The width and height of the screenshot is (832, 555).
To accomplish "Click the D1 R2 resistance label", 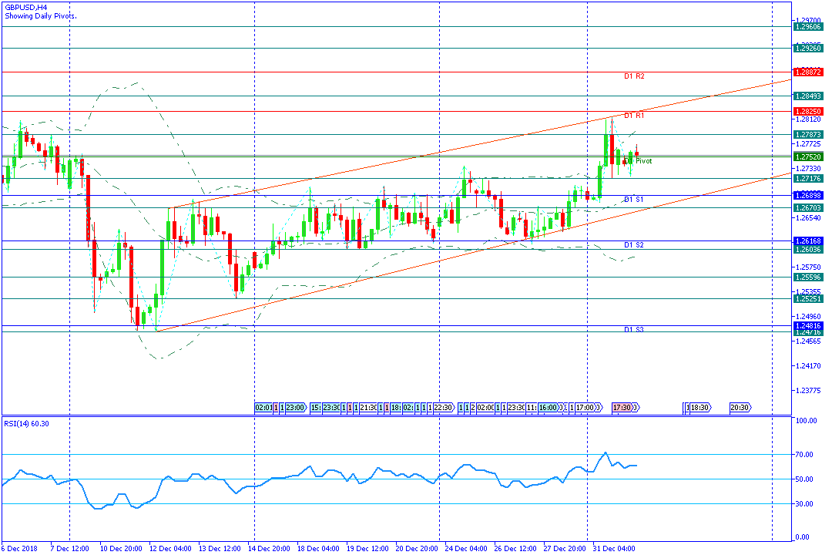I will (634, 76).
